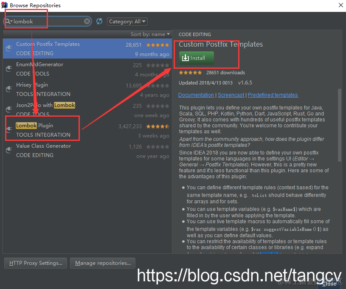
Task: Click plugin icon of Value Class Generator row
Action: coord(9,150)
